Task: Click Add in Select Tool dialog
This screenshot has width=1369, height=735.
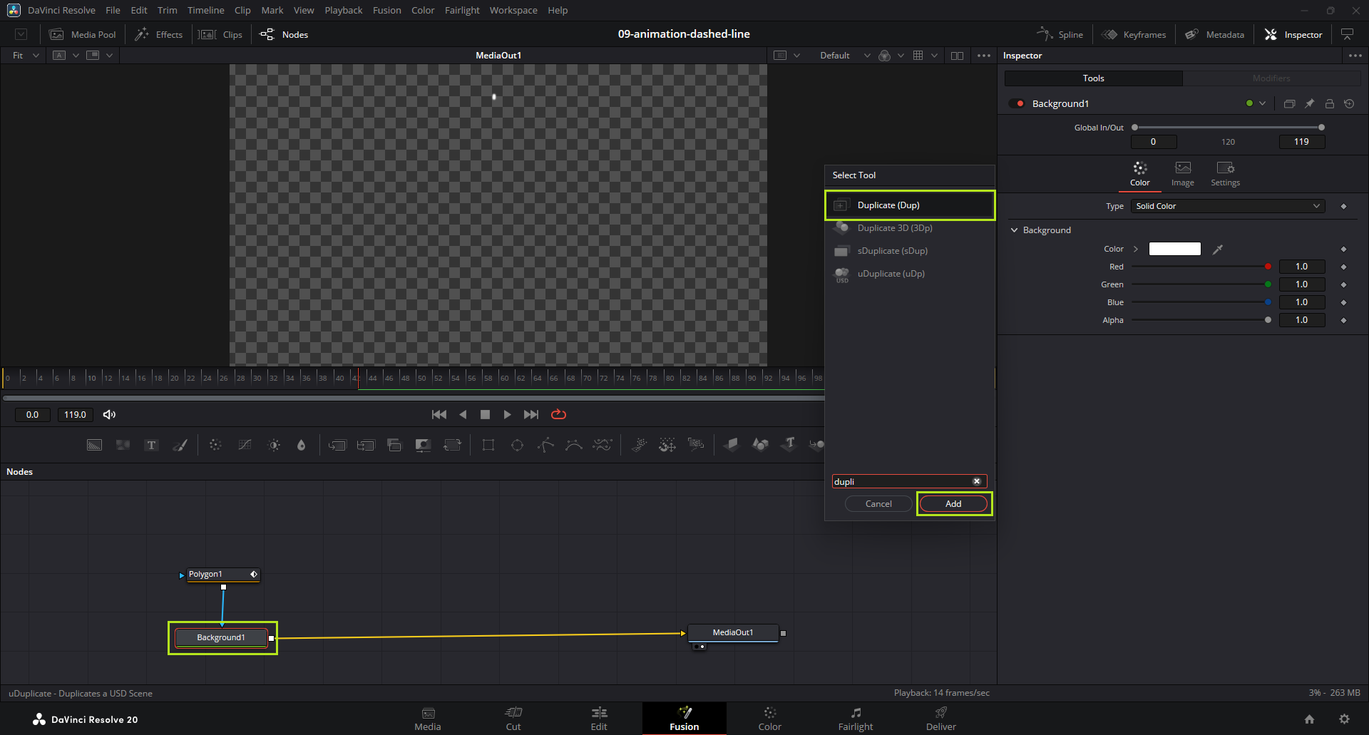Action: coord(953,504)
